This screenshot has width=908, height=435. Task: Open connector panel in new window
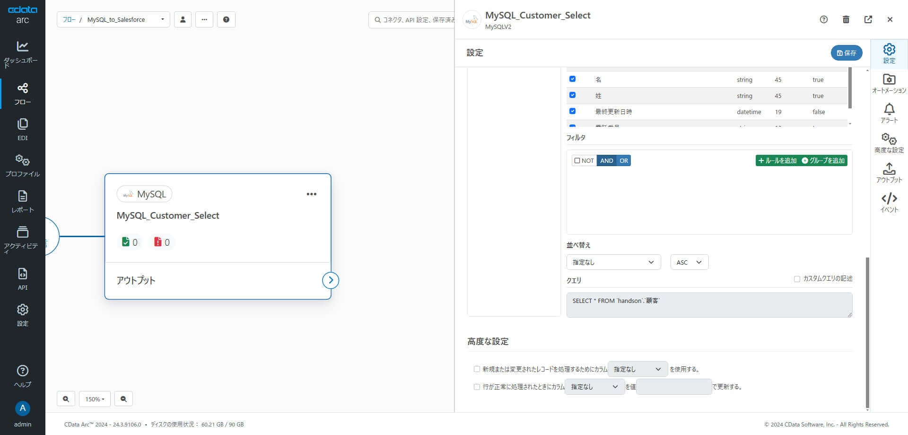[868, 19]
